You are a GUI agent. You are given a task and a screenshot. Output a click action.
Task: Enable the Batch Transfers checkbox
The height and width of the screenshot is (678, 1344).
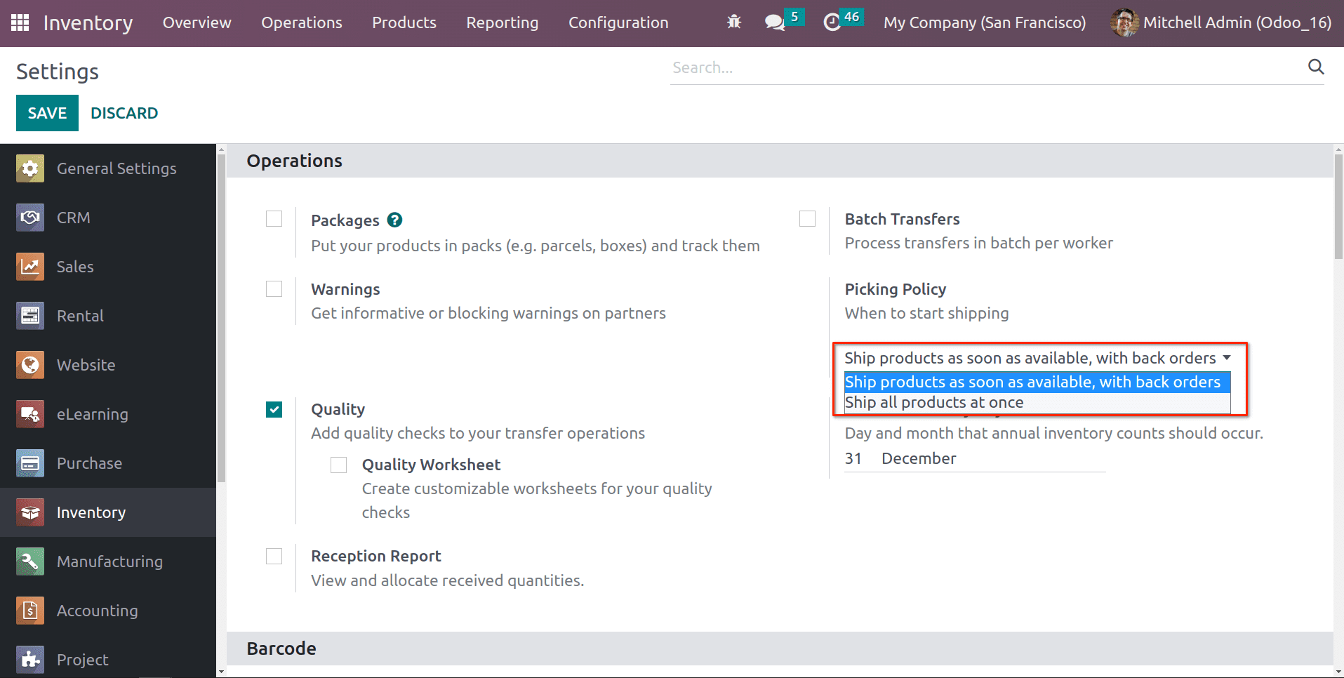click(x=807, y=219)
